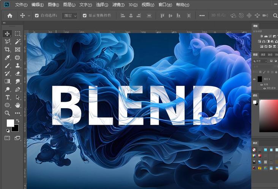
Task: Toggle the 自动选择 checkbox
Action: click(37, 15)
